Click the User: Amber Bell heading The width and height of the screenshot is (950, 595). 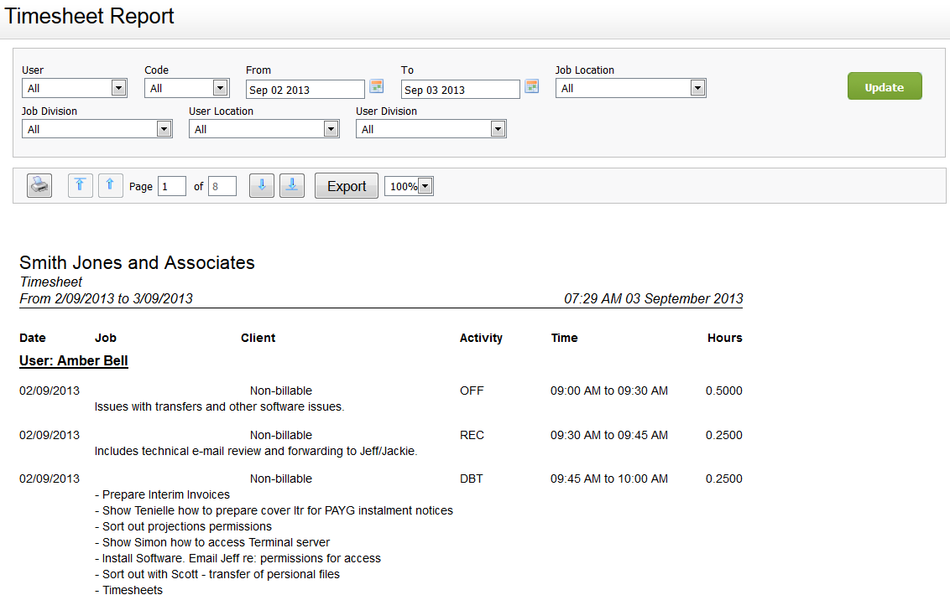[74, 361]
